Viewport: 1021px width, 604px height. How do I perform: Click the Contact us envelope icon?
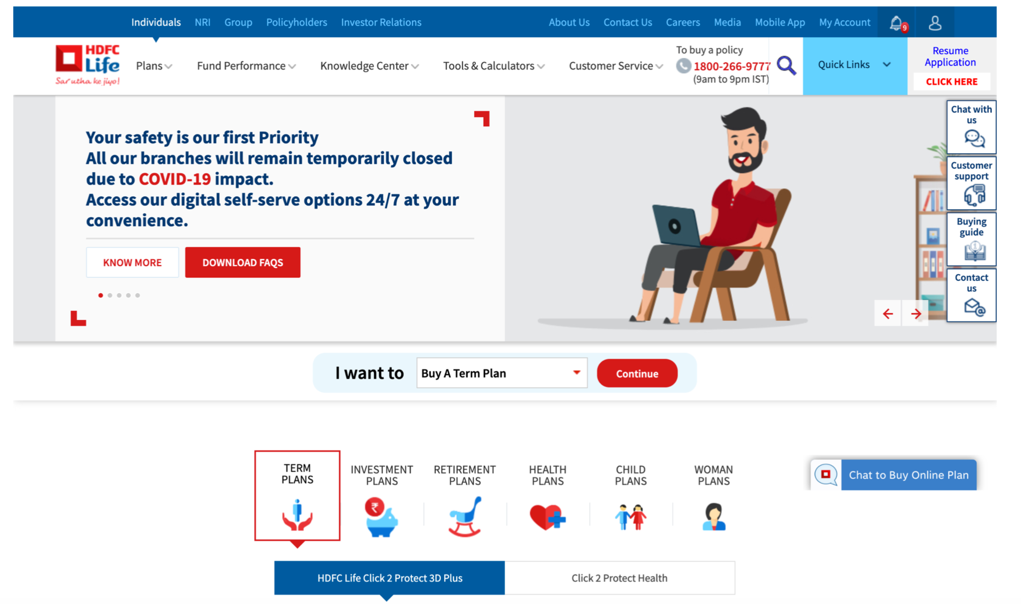[x=975, y=307]
